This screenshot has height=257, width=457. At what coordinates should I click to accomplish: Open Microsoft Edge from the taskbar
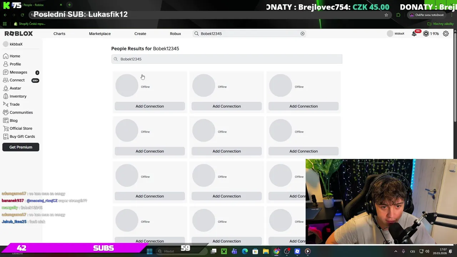point(245,251)
